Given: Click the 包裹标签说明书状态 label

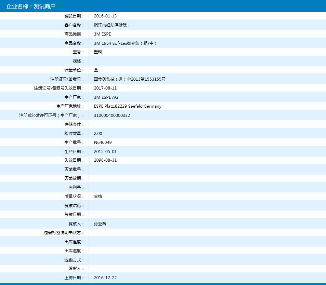Looking at the screenshot, I should pyautogui.click(x=64, y=233).
